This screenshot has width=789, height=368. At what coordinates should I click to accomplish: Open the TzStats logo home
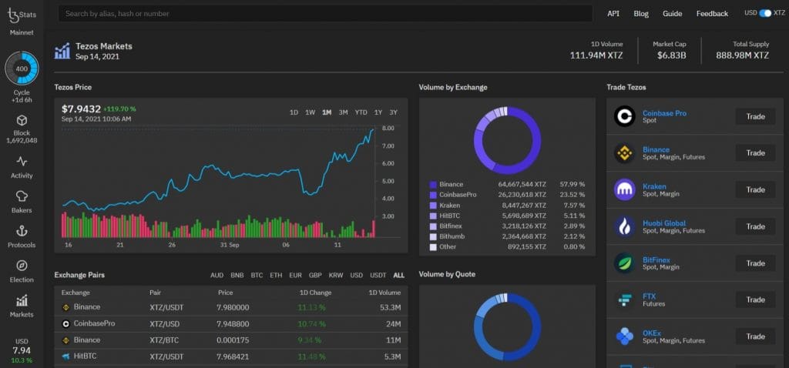tap(22, 15)
